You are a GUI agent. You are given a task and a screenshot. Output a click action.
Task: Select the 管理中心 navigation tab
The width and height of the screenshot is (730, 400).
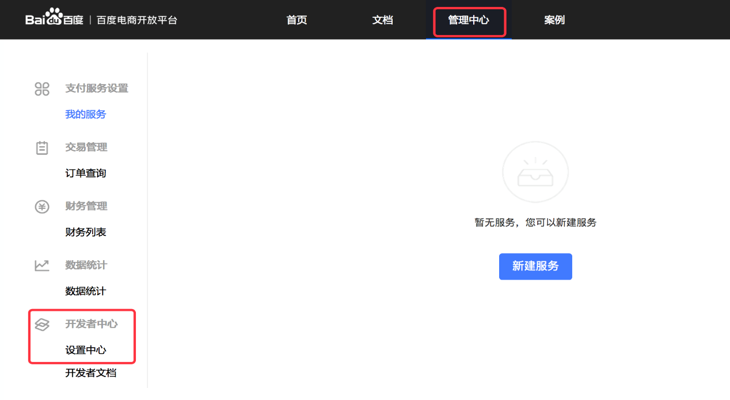469,20
